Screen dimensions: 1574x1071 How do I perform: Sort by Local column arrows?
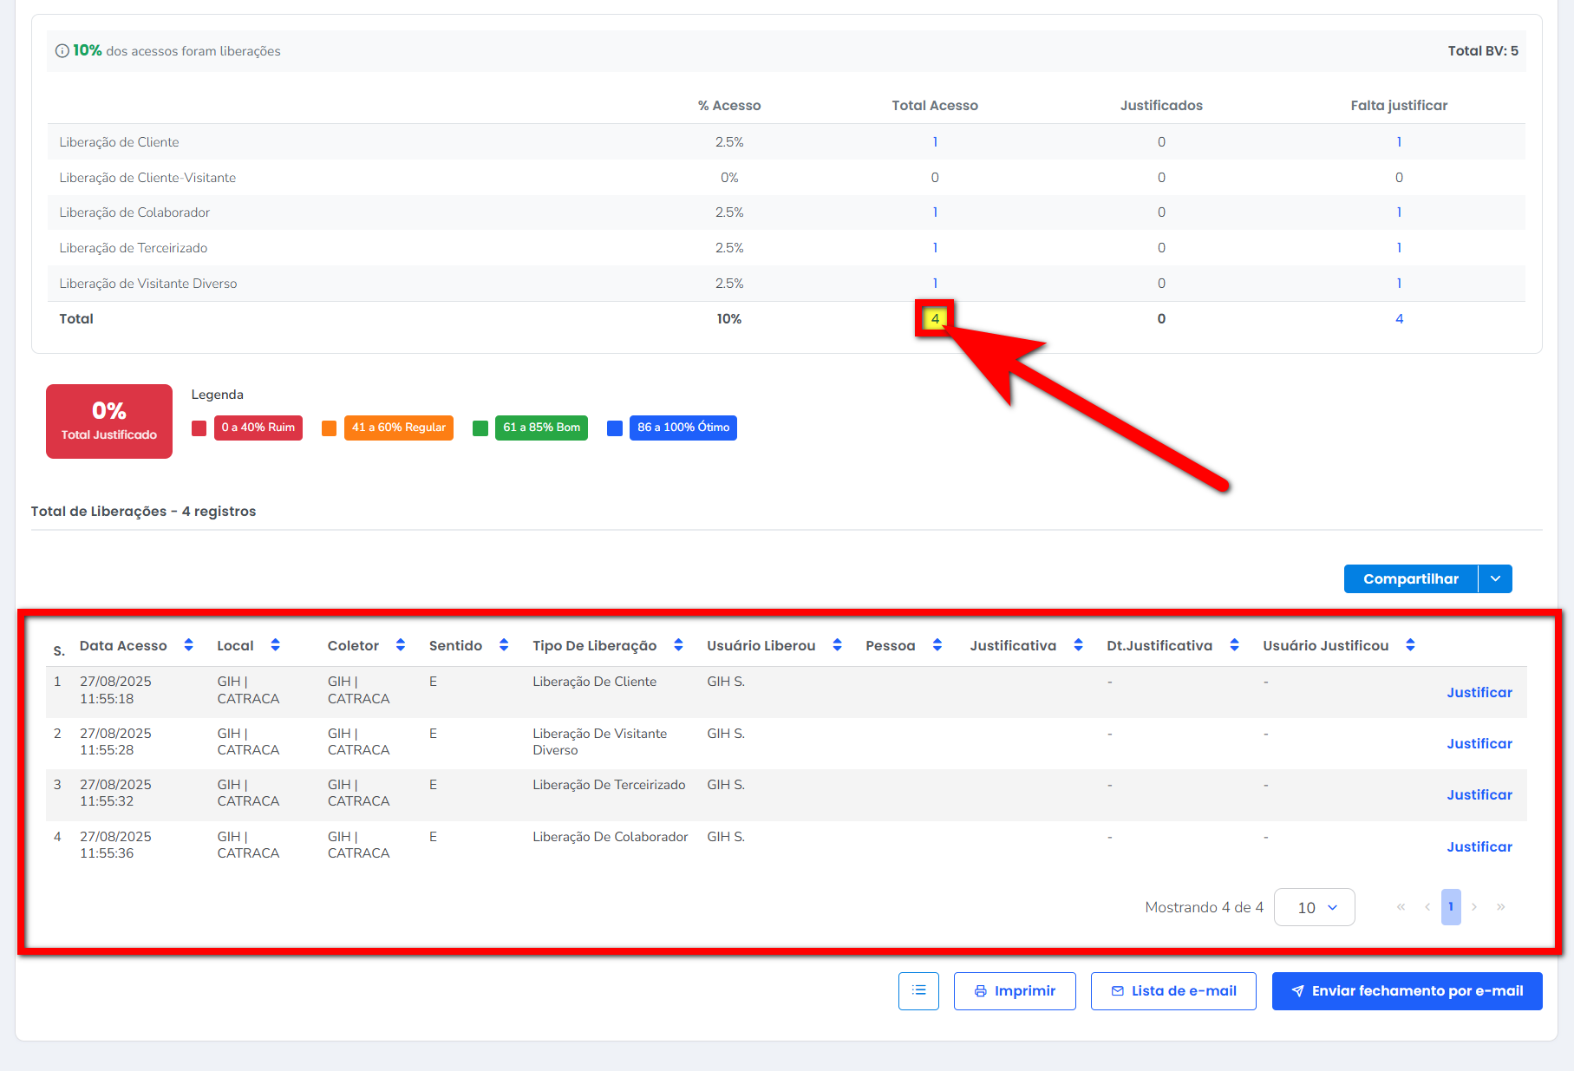click(x=275, y=645)
